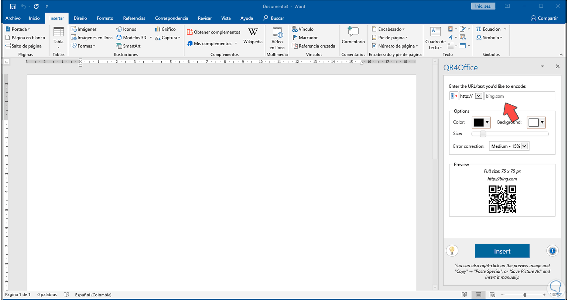
Task: Click the spelling check icon in status bar
Action: (66, 295)
